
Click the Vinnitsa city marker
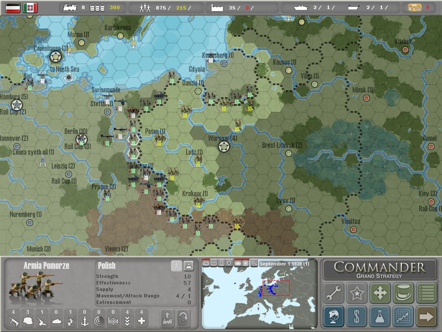[353, 230]
